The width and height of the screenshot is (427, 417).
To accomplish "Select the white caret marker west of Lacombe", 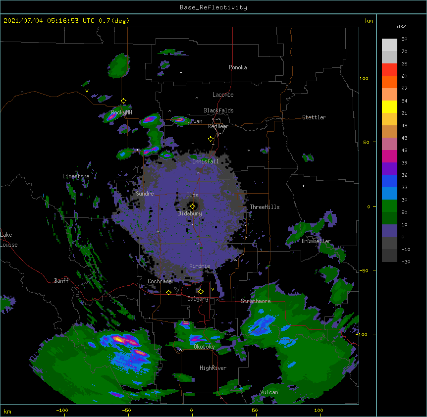I will click(197, 98).
